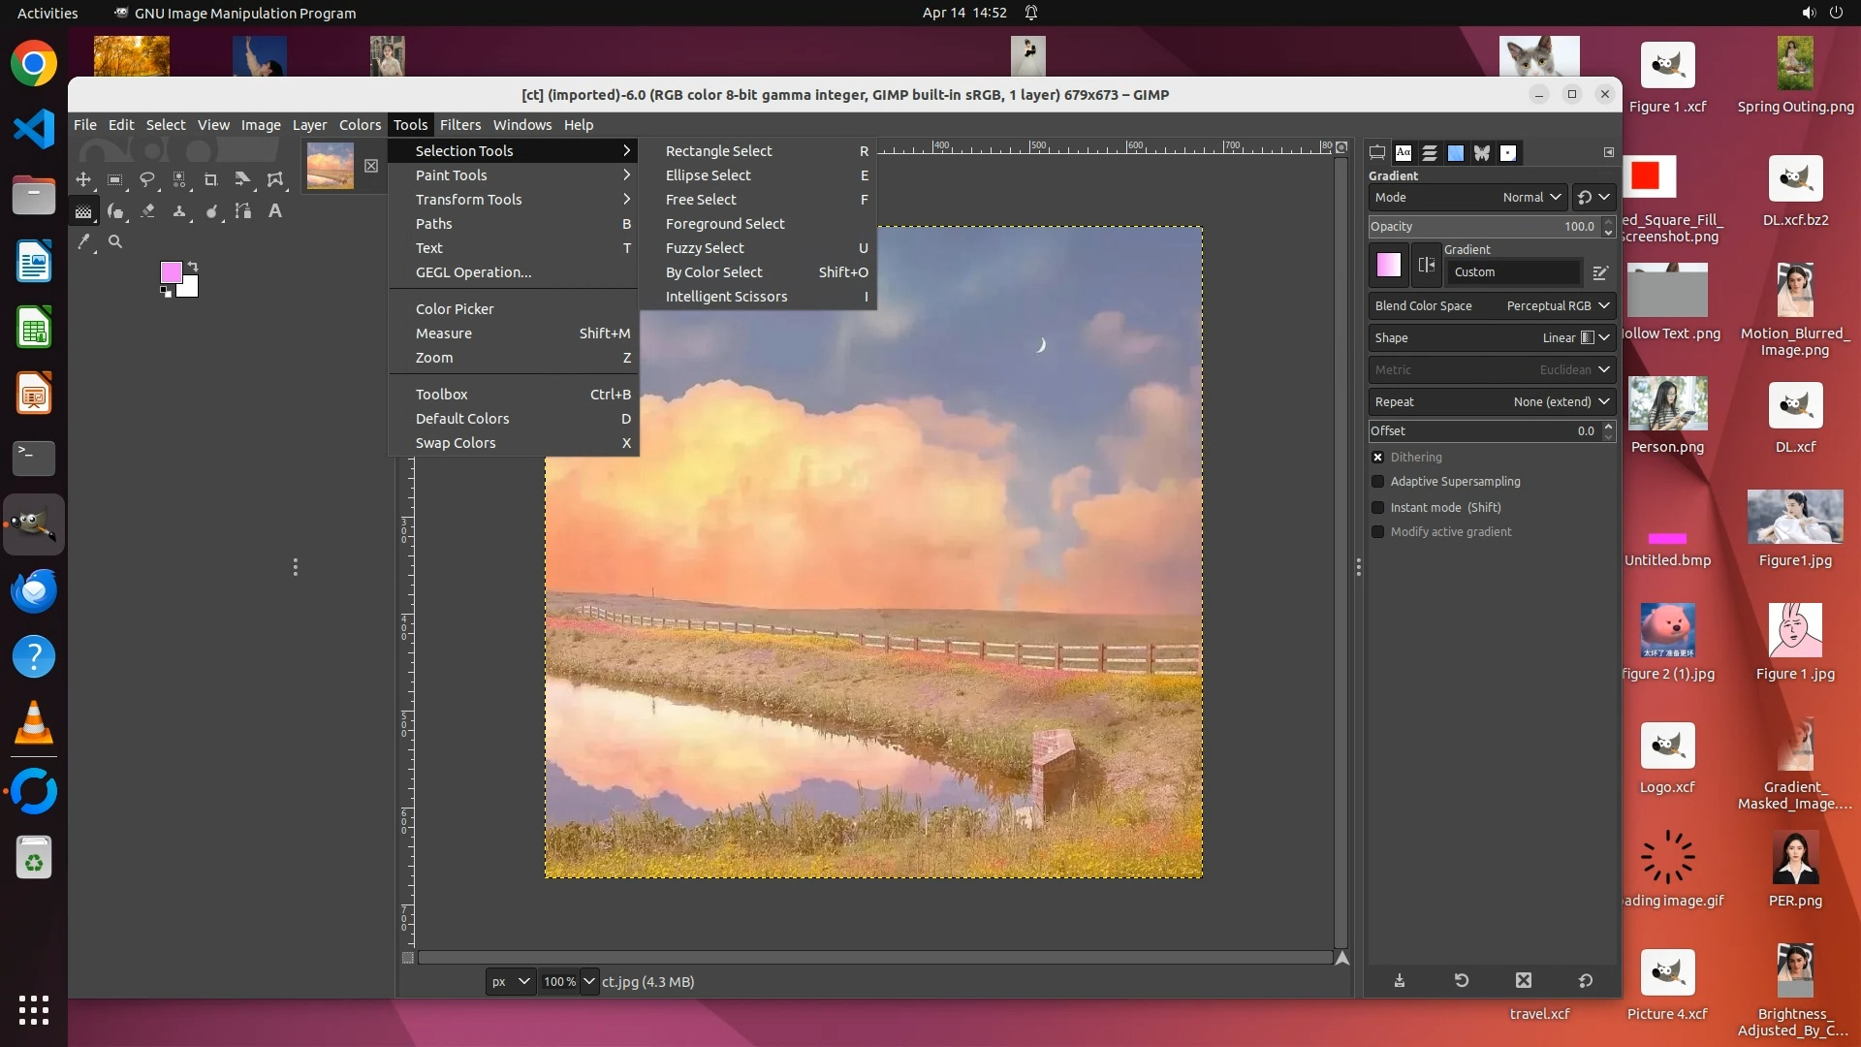Open the Mode Normal dropdown
Screen dimensions: 1861x1047
click(1467, 197)
